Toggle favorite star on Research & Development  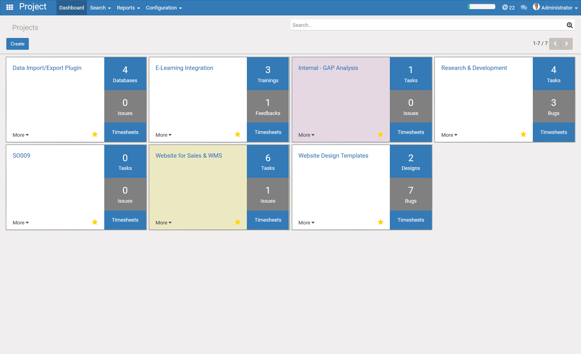523,134
